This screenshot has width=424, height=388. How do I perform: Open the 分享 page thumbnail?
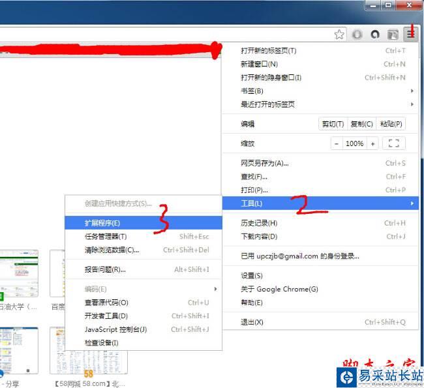pos(19,351)
